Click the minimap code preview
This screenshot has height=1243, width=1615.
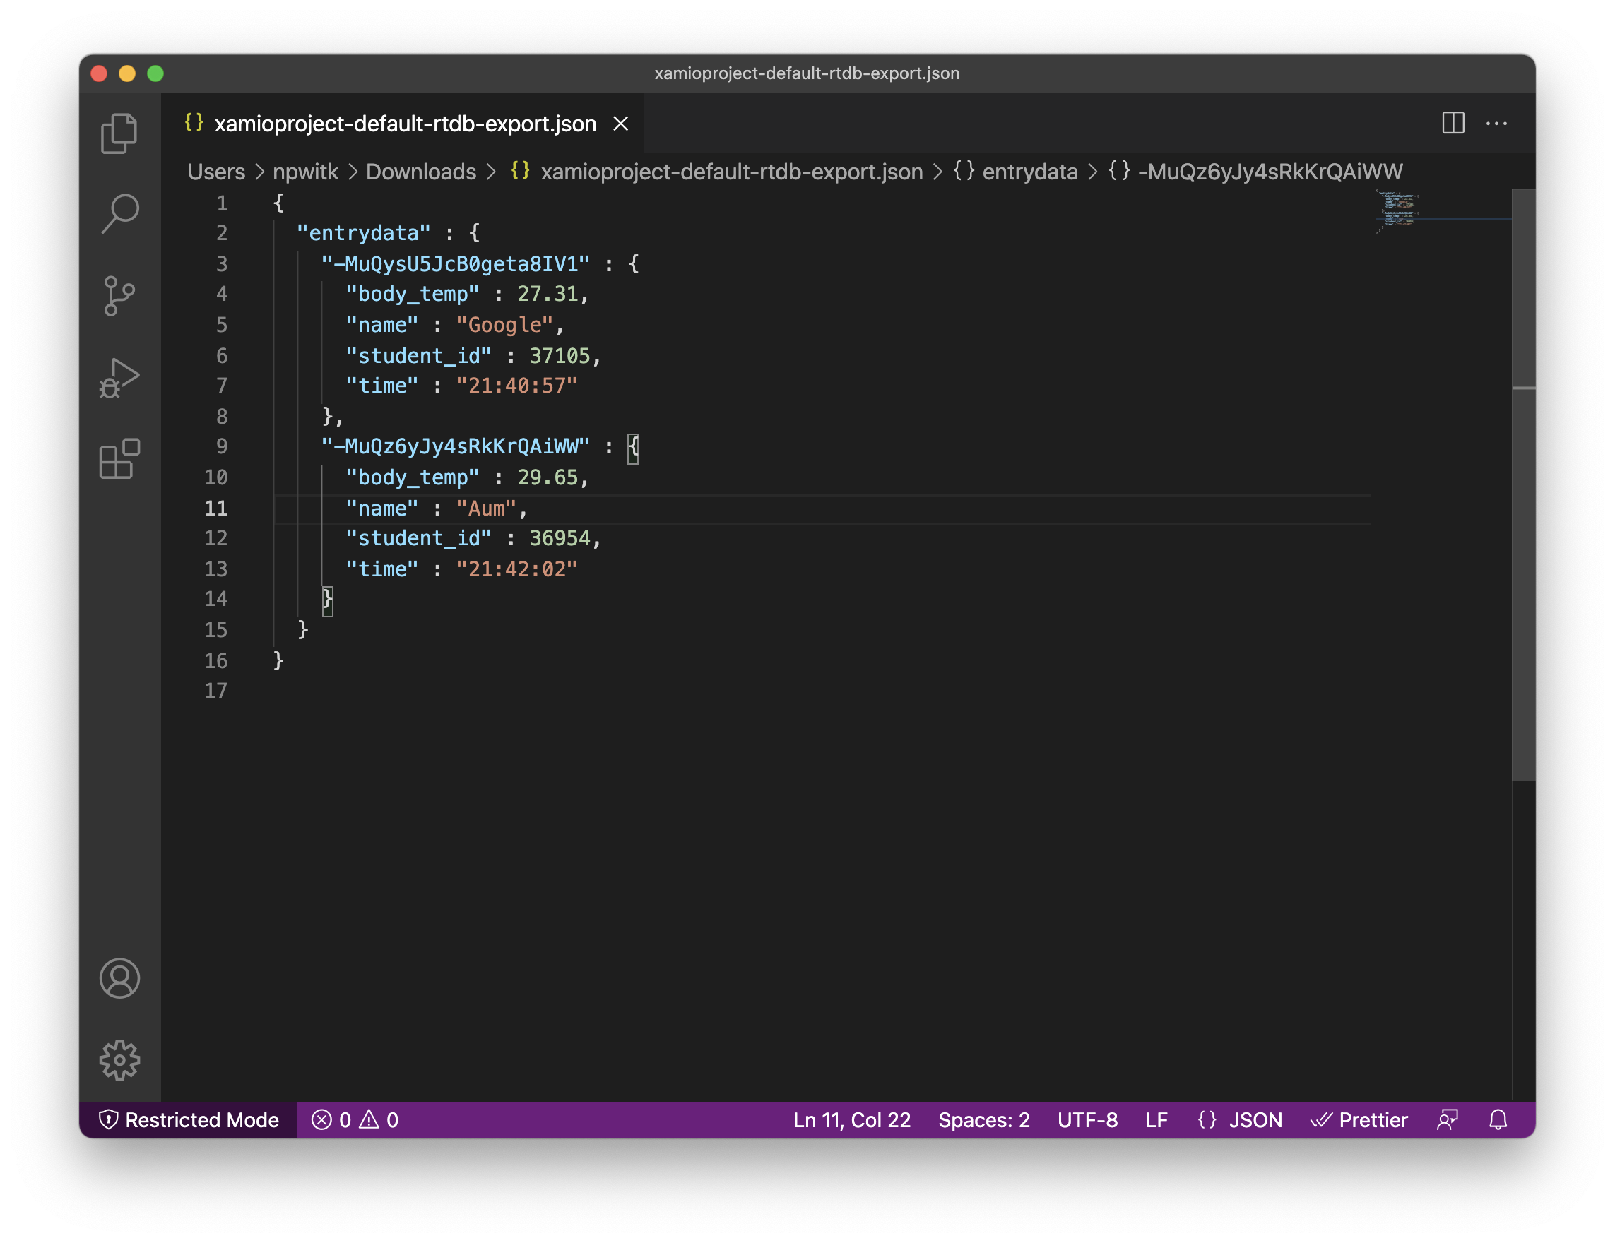(x=1397, y=209)
